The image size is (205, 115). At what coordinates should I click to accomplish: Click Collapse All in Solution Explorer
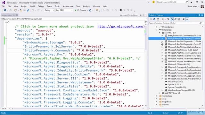click(176, 19)
